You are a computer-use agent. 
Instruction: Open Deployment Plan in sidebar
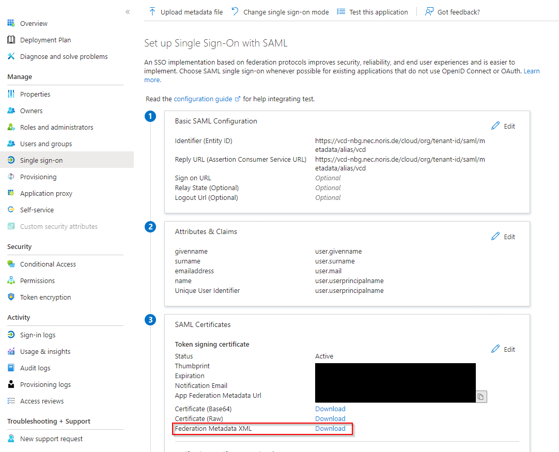click(x=45, y=40)
